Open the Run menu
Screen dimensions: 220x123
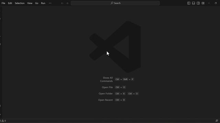click(43, 3)
